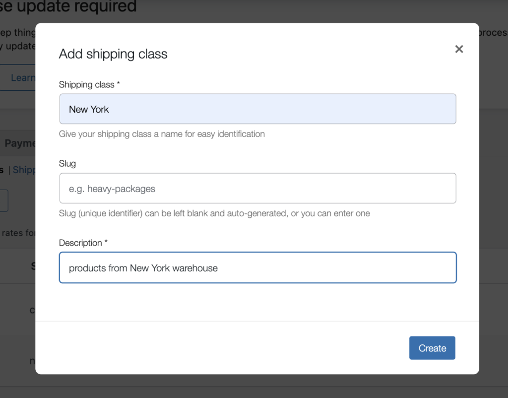Click the Create button
Image resolution: width=508 pixels, height=398 pixels.
432,348
